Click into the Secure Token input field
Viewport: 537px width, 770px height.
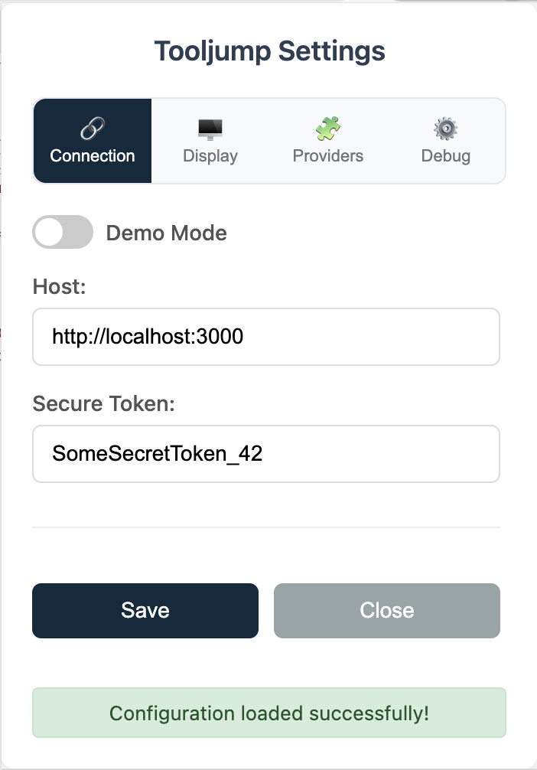[x=266, y=454]
